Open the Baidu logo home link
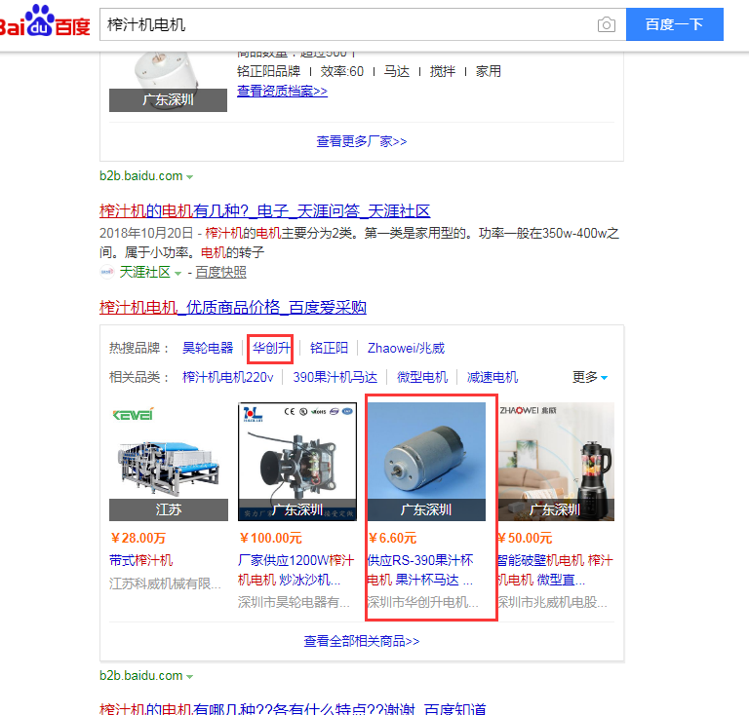 45,21
